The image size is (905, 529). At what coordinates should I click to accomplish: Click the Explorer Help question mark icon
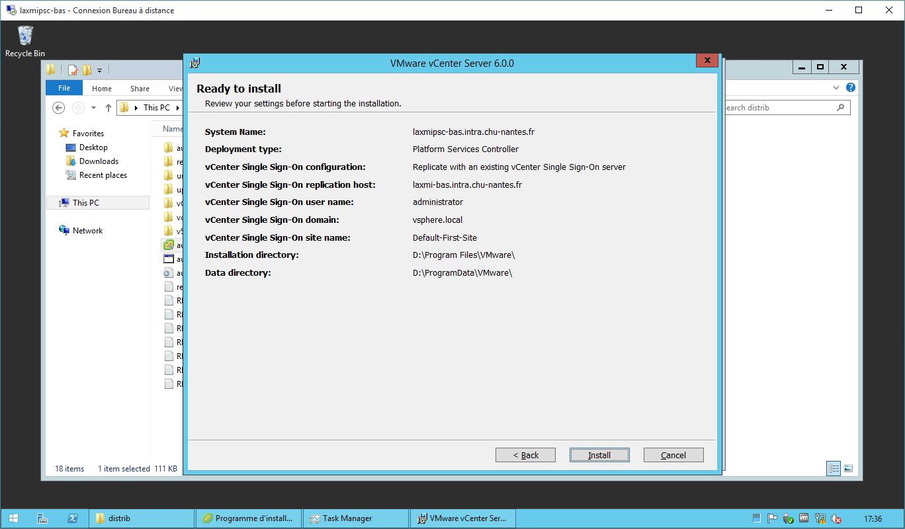pos(851,88)
